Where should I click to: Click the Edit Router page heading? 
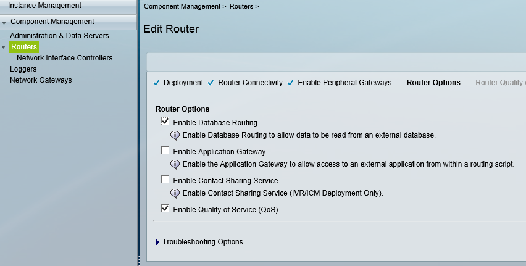click(171, 29)
